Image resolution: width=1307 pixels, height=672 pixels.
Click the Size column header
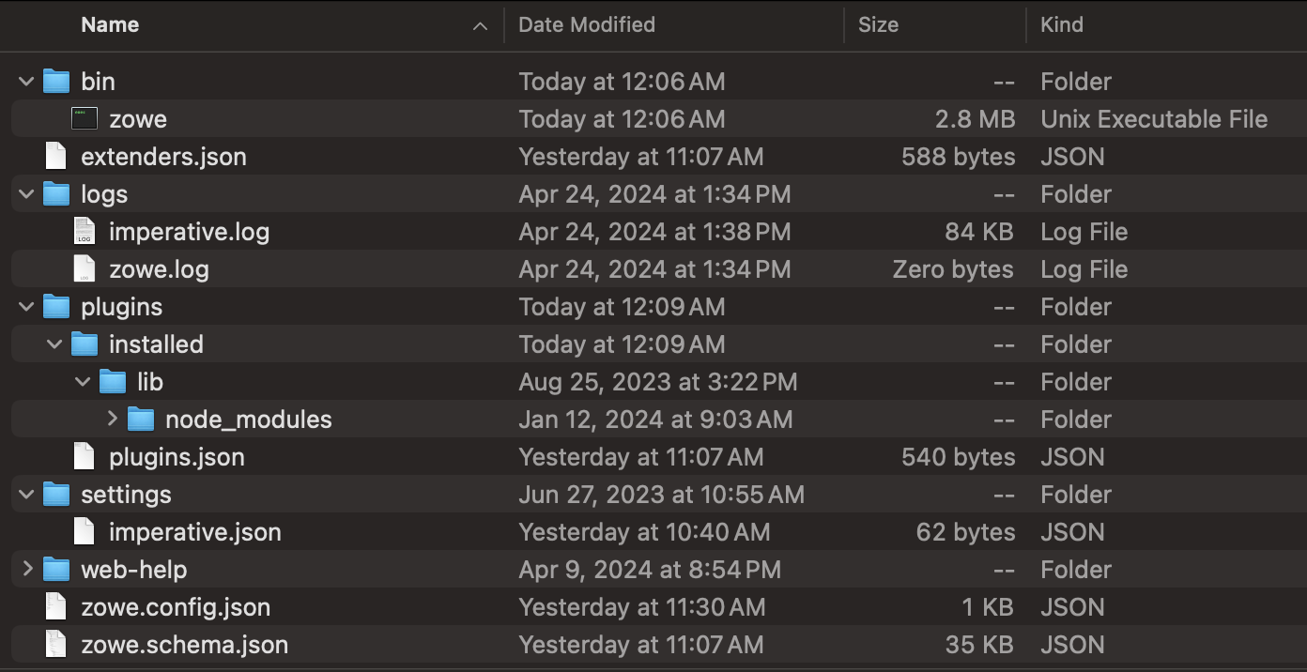(x=878, y=24)
